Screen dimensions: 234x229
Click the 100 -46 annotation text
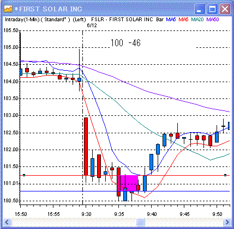(125, 43)
